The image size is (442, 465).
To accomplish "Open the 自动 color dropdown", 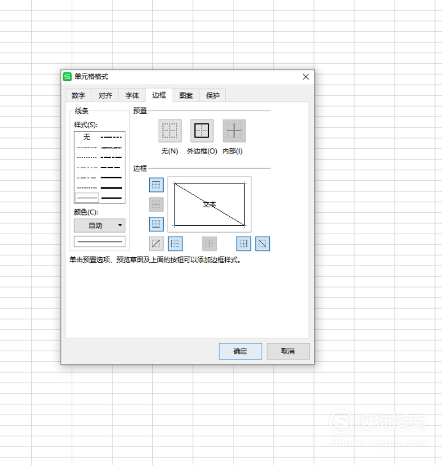I will (x=100, y=226).
